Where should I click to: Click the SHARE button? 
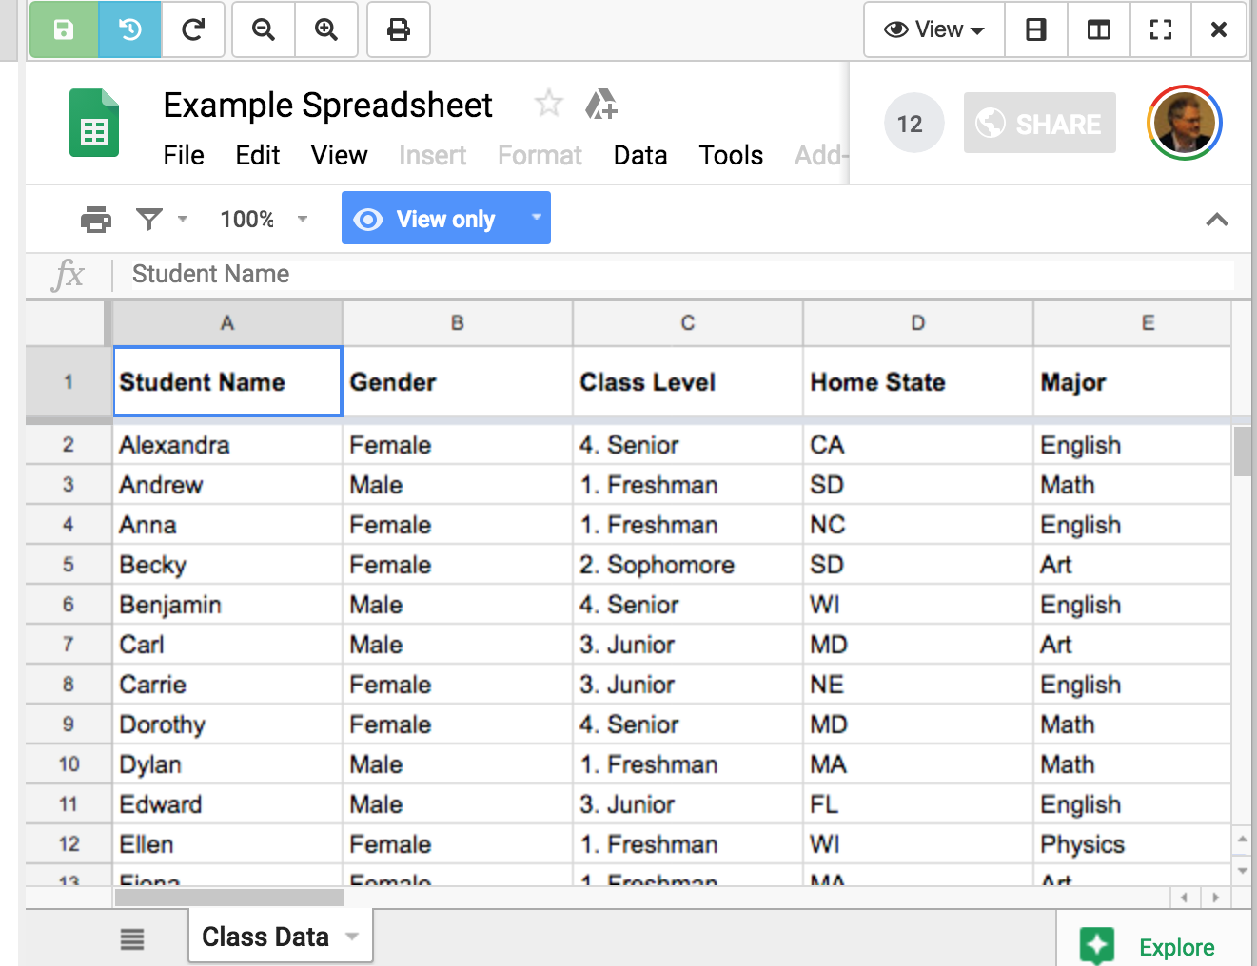pos(1039,124)
